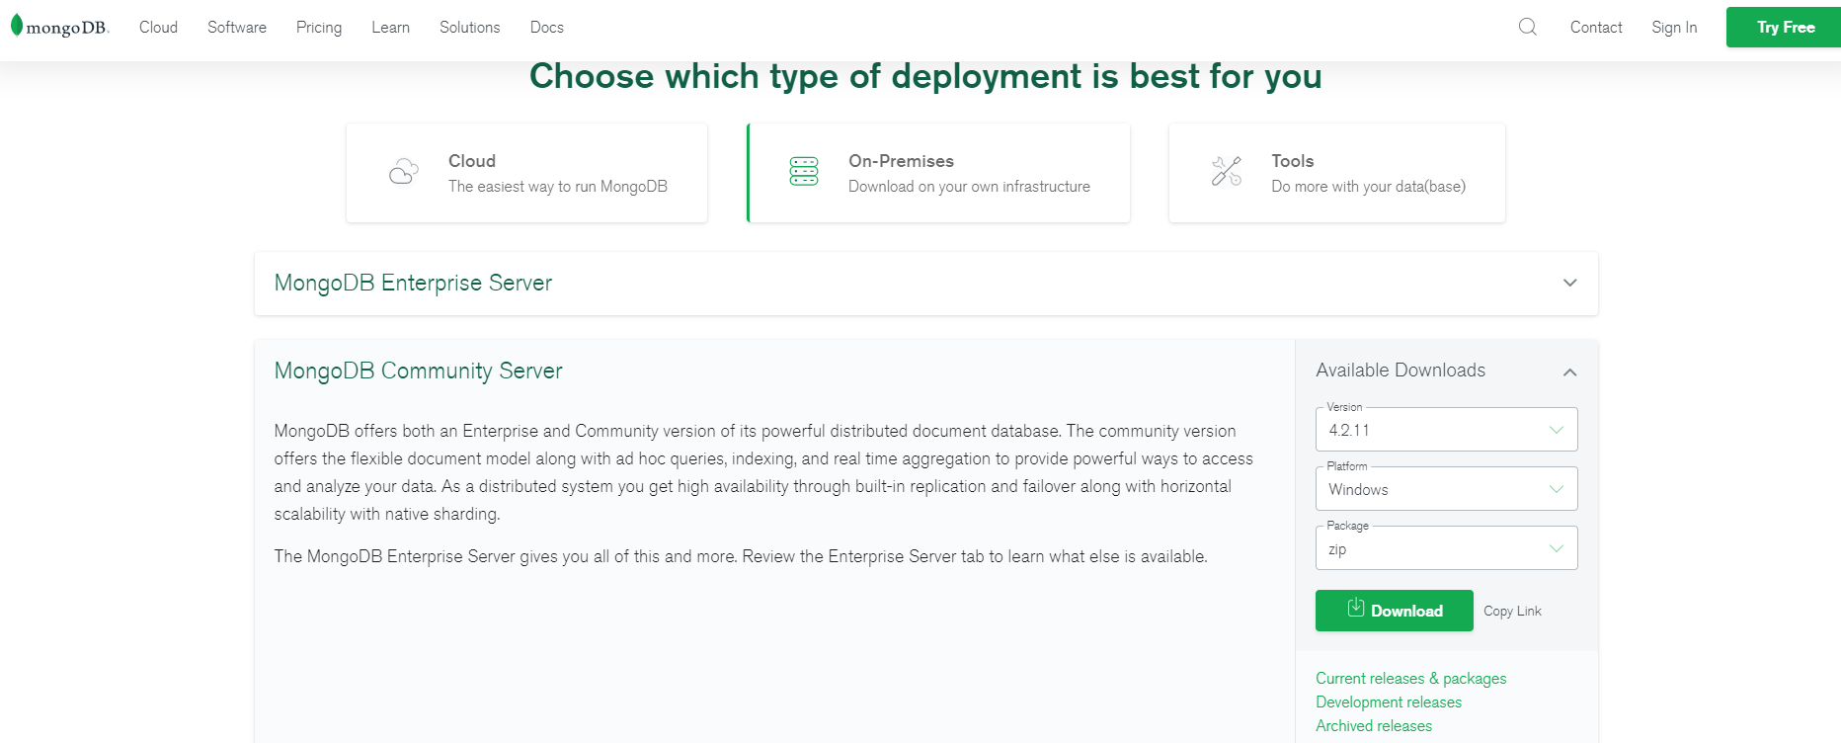The image size is (1841, 743).
Task: Click the page heading about deployment type
Action: (925, 76)
